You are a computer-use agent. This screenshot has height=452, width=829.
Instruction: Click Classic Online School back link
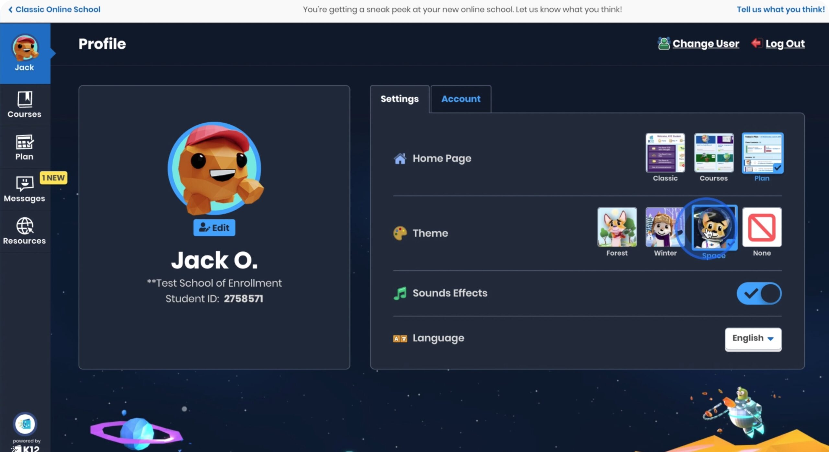54,9
